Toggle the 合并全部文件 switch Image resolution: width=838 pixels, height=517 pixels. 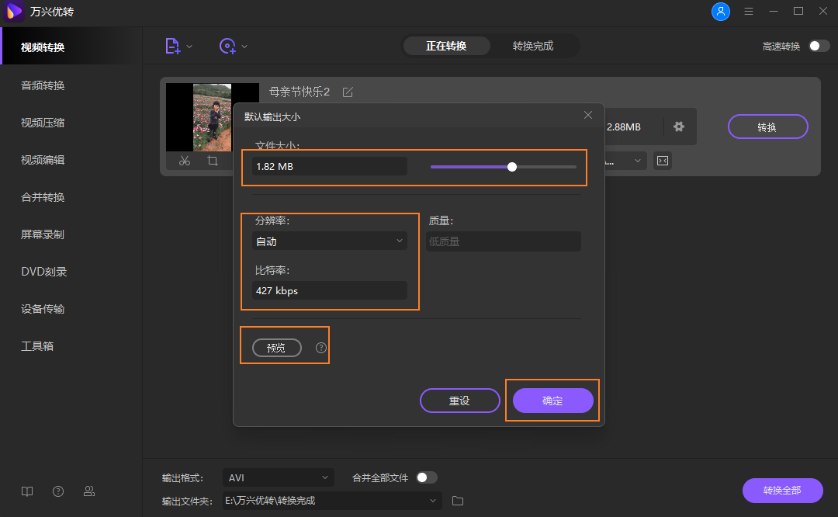coord(426,477)
